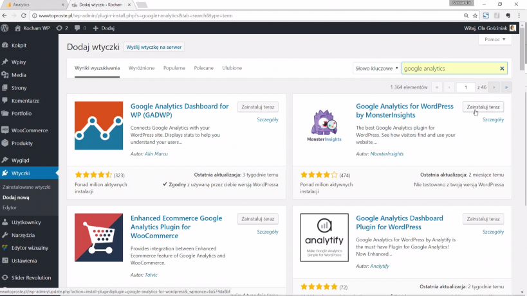Open Szczegóły for Enhanced Ecommerce plugin

tap(268, 232)
